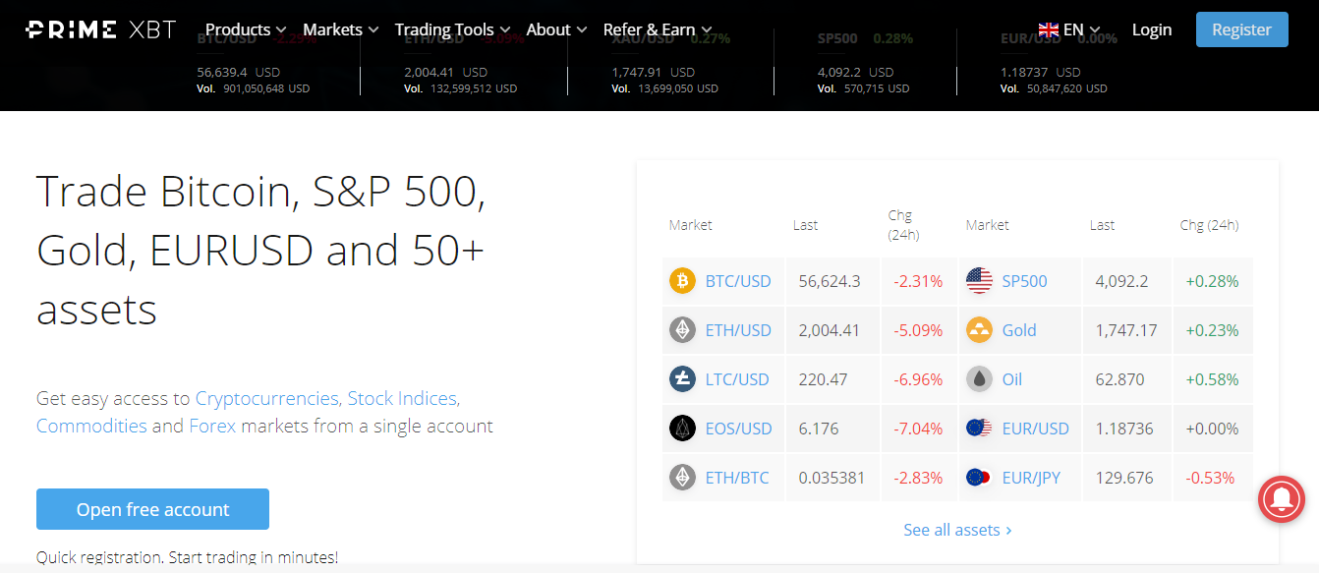The image size is (1319, 573).
Task: Click the Gold bars icon
Action: pos(979,330)
